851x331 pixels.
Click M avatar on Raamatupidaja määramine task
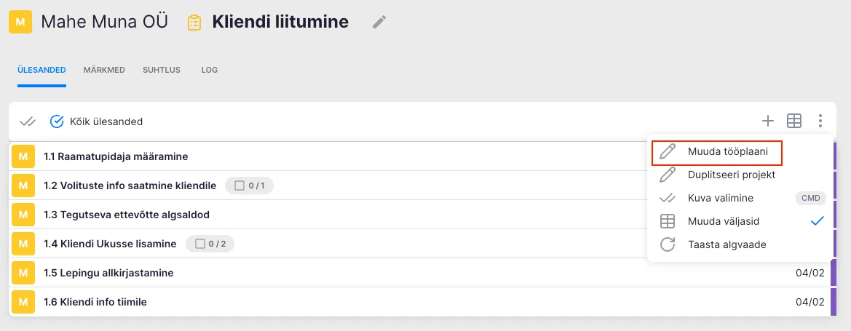click(x=23, y=156)
